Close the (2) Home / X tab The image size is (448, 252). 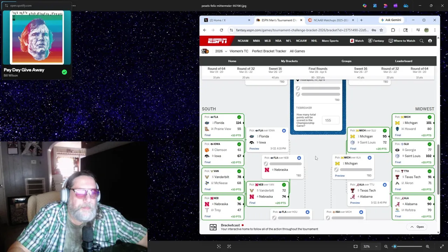[x=249, y=20]
